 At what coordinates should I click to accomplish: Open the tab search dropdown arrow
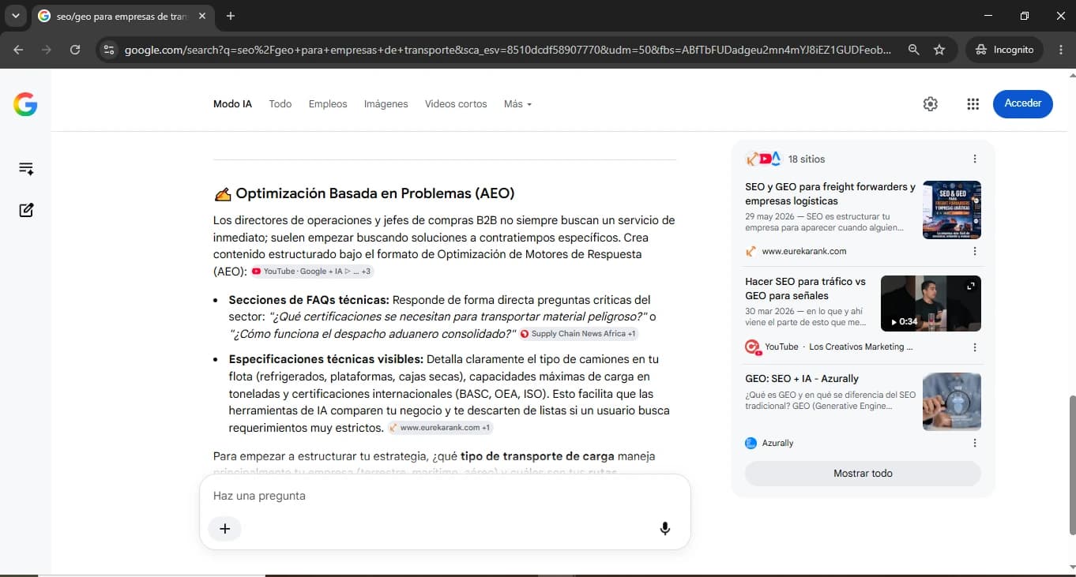[15, 16]
